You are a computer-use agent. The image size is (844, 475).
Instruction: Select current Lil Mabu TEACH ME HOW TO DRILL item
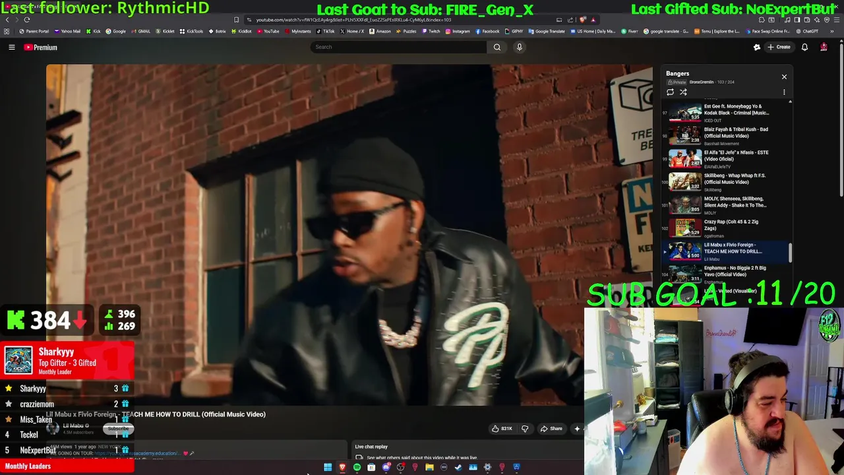(723, 251)
